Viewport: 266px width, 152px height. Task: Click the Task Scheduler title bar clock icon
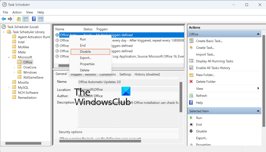click(x=5, y=5)
